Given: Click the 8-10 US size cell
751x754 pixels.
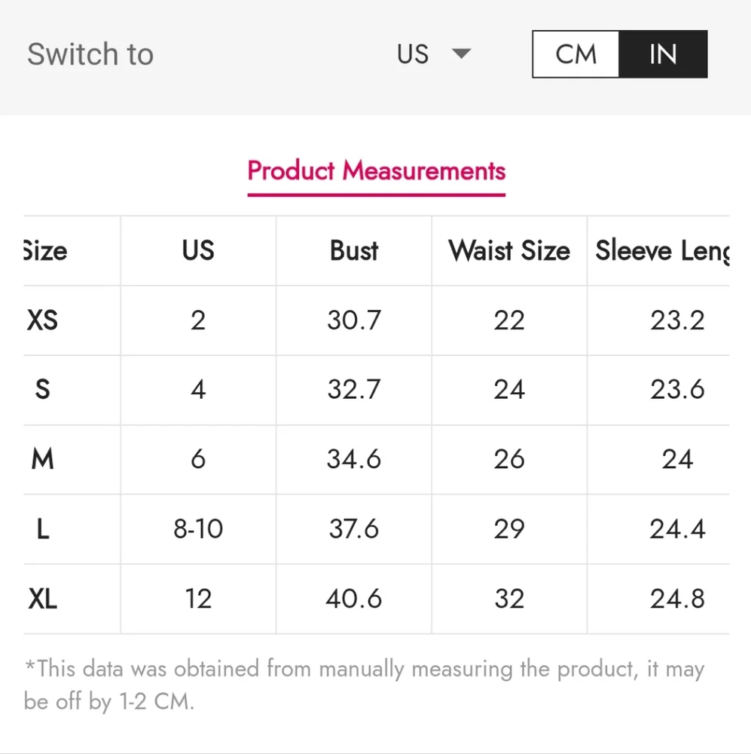Looking at the screenshot, I should [x=198, y=529].
